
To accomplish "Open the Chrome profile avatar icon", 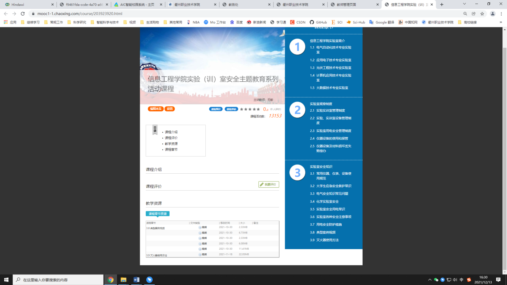I will click(x=493, y=14).
